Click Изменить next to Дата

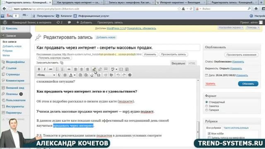pyautogui.click(x=242, y=75)
